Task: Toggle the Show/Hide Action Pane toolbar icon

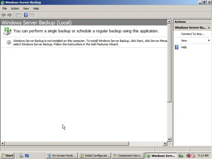Action: tap(32, 15)
